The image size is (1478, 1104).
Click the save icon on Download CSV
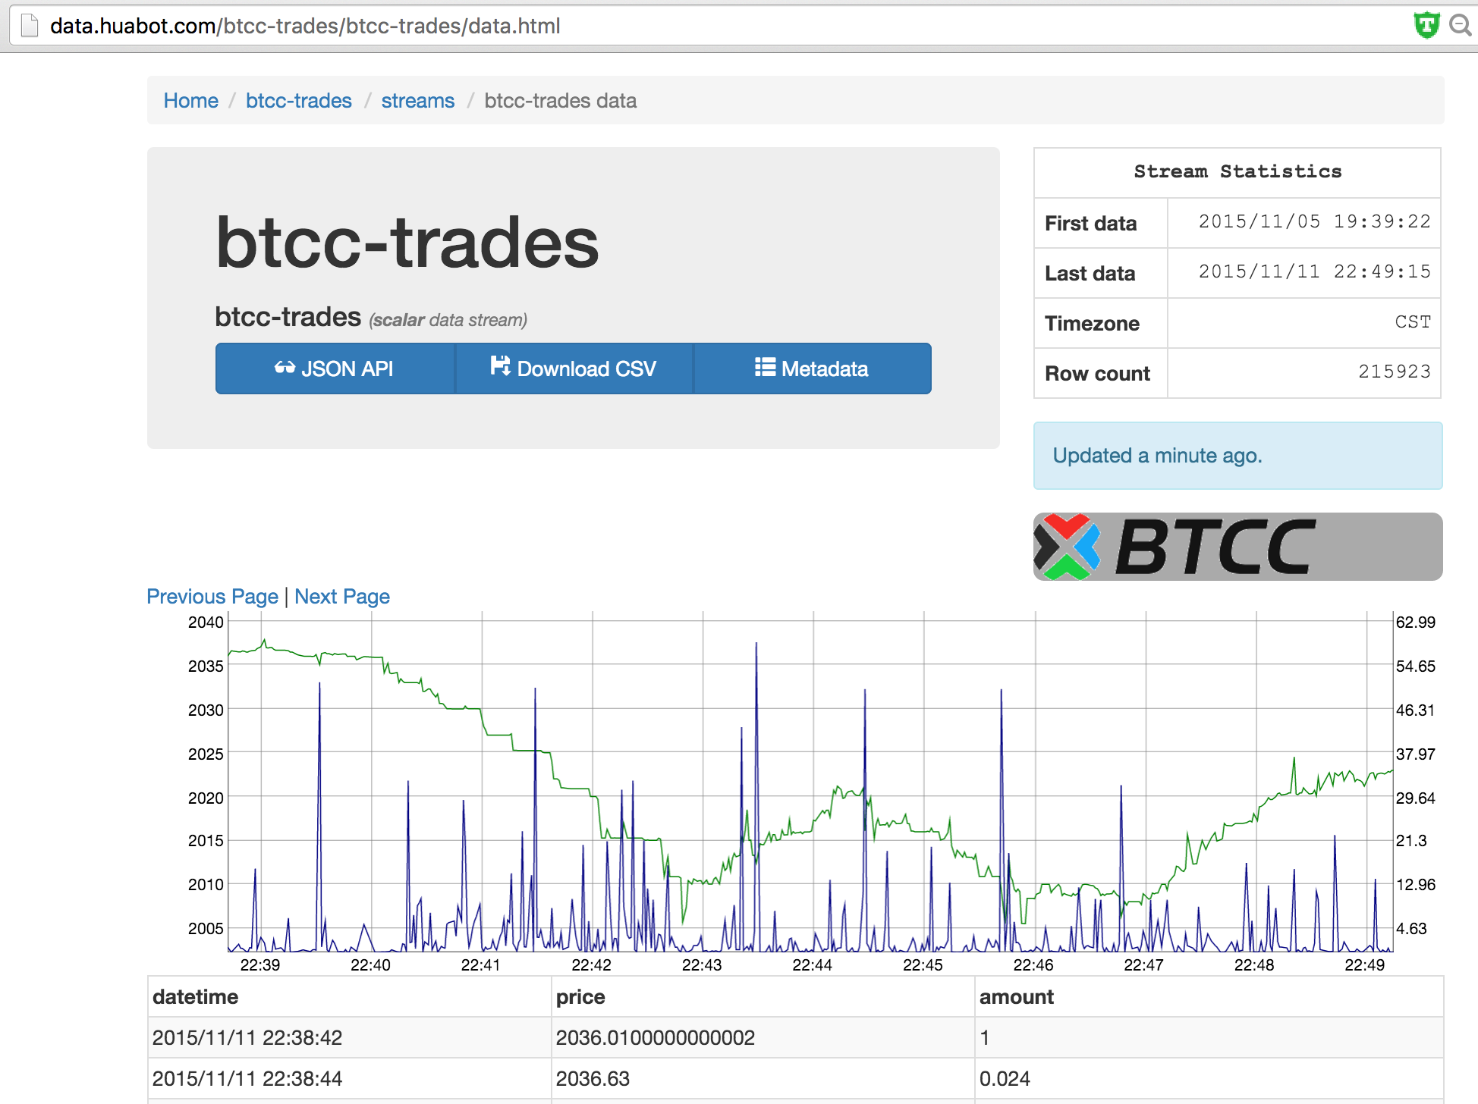pyautogui.click(x=500, y=366)
